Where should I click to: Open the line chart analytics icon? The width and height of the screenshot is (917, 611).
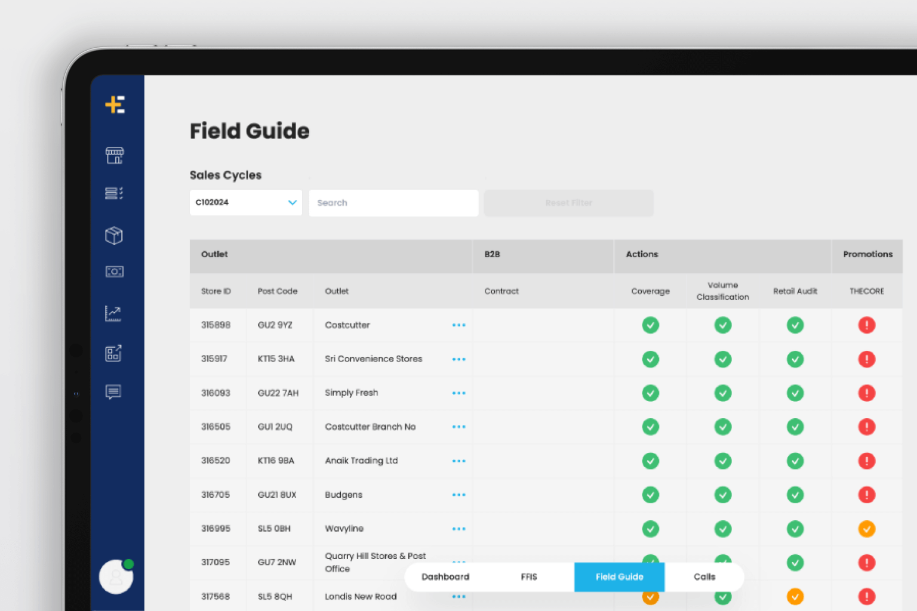click(x=113, y=313)
